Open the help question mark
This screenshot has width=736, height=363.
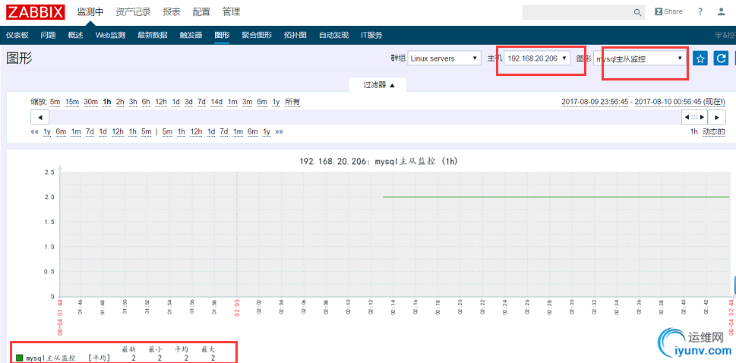pyautogui.click(x=700, y=11)
